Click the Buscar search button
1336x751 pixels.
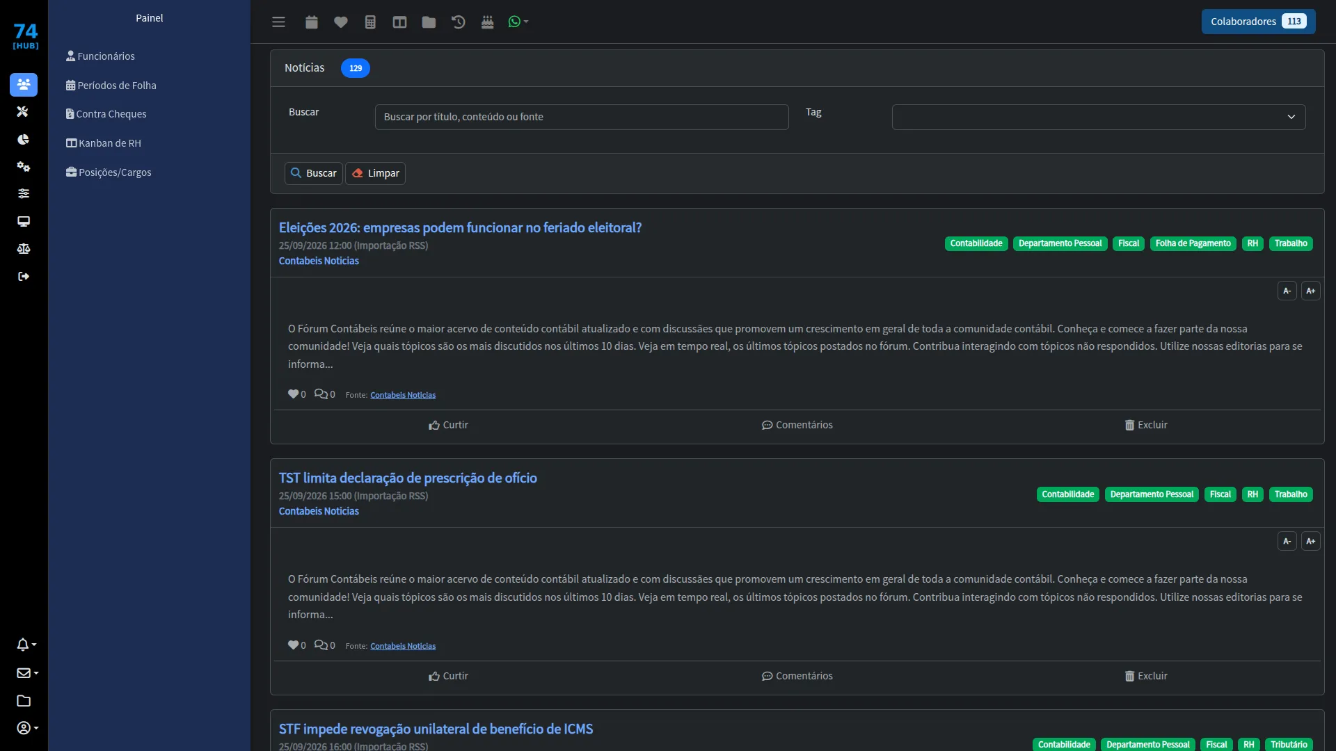[x=314, y=173]
